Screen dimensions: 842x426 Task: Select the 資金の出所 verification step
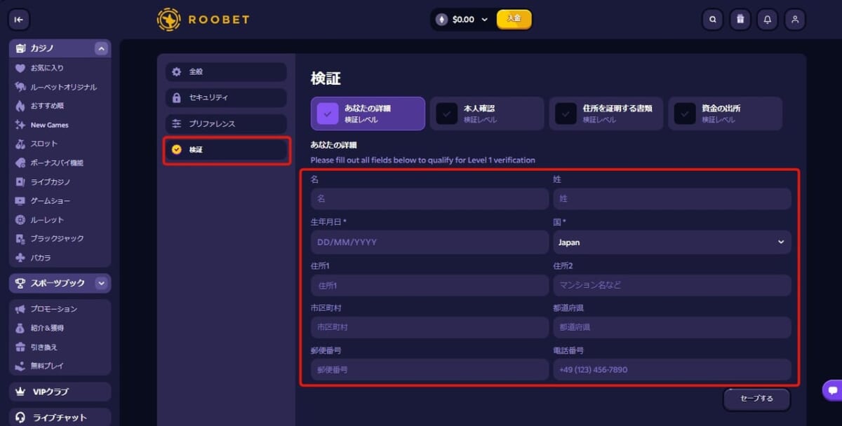[x=726, y=114]
